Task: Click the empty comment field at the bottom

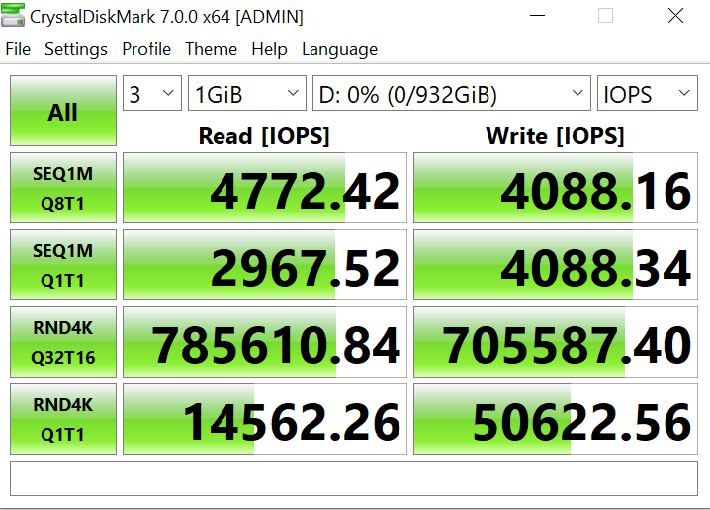Action: click(354, 478)
